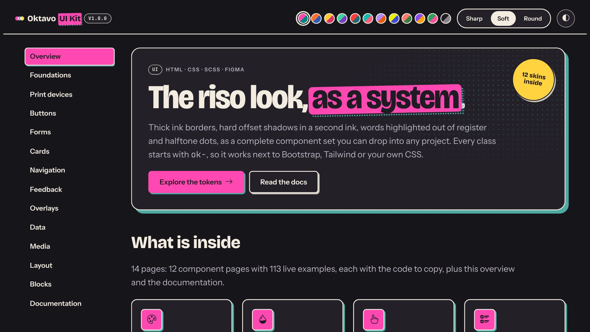Open the Overview sidebar page
Viewport: 590px width, 332px height.
(69, 57)
